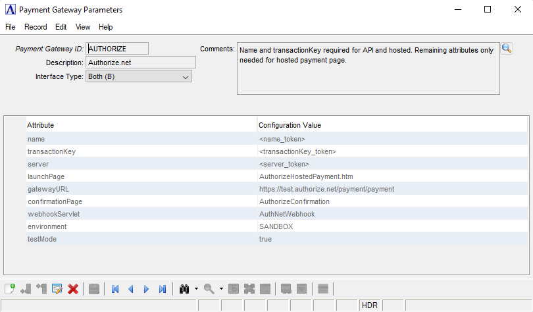533x312 pixels.
Task: Click the 'SANDBOX' value cell
Action: click(x=393, y=226)
